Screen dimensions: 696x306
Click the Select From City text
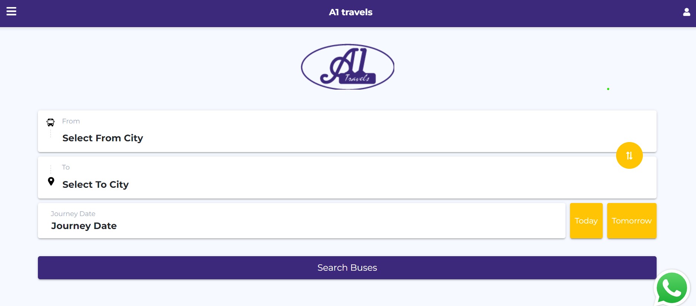pos(103,138)
